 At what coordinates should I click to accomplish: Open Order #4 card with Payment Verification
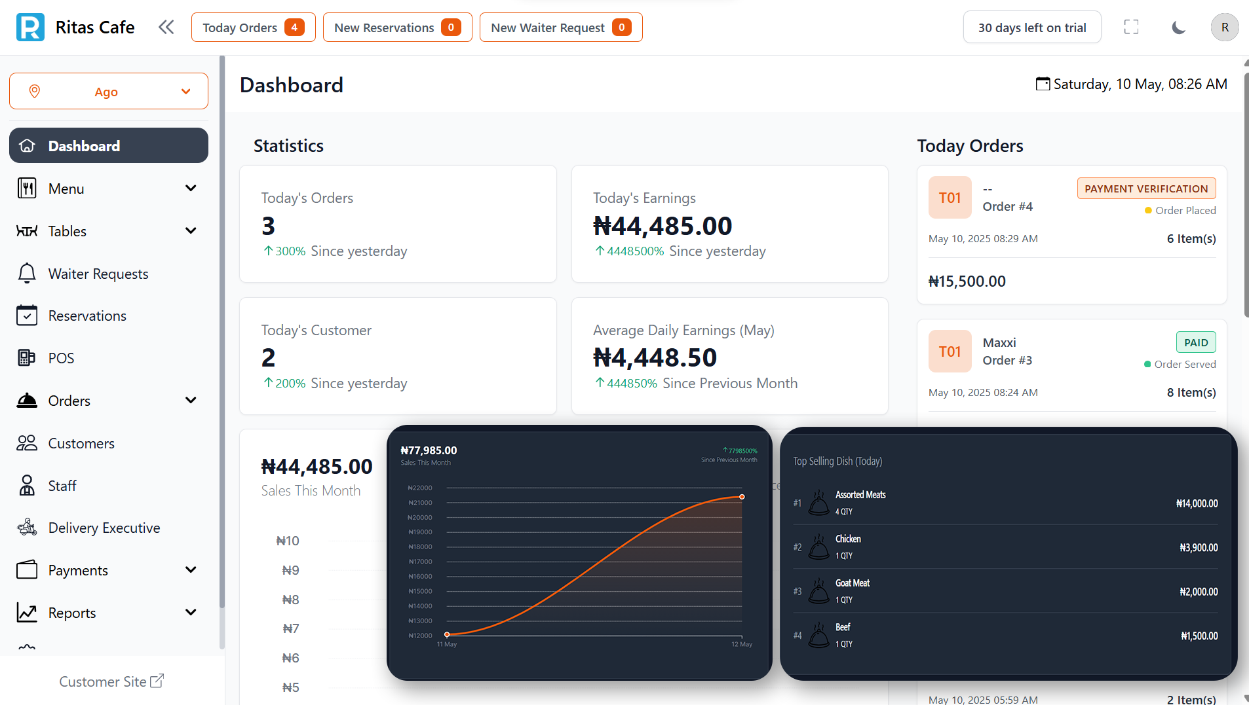click(x=1071, y=234)
